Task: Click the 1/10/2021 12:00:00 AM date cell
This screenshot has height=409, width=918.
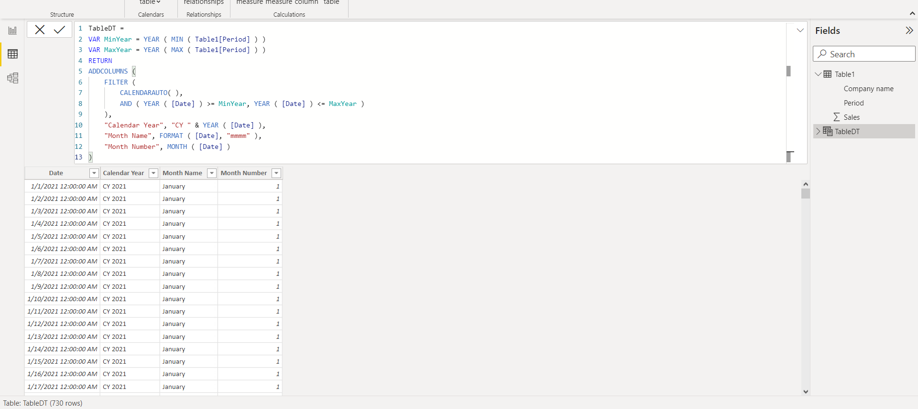Action: pos(62,299)
